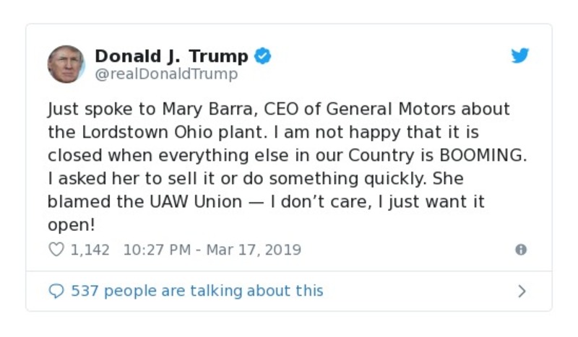578x337 pixels.
Task: Visit the @realDonaldTrump handle
Action: 166,74
